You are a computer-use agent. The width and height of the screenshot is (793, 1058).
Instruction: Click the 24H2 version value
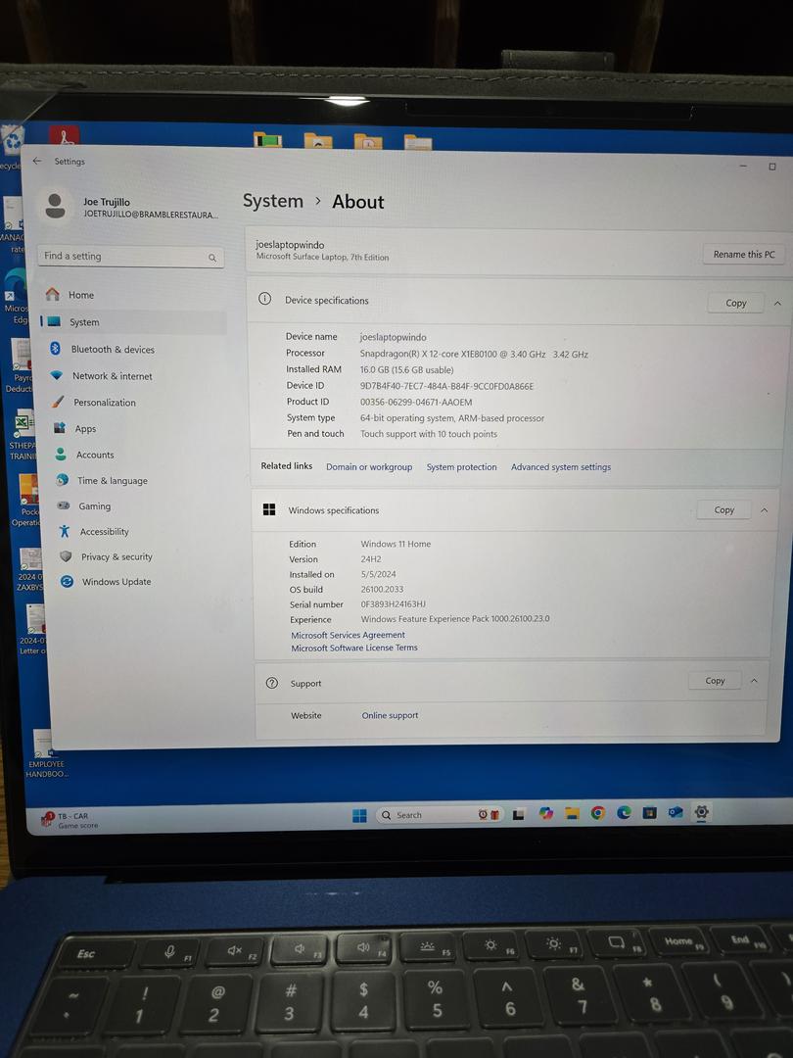[x=371, y=559]
